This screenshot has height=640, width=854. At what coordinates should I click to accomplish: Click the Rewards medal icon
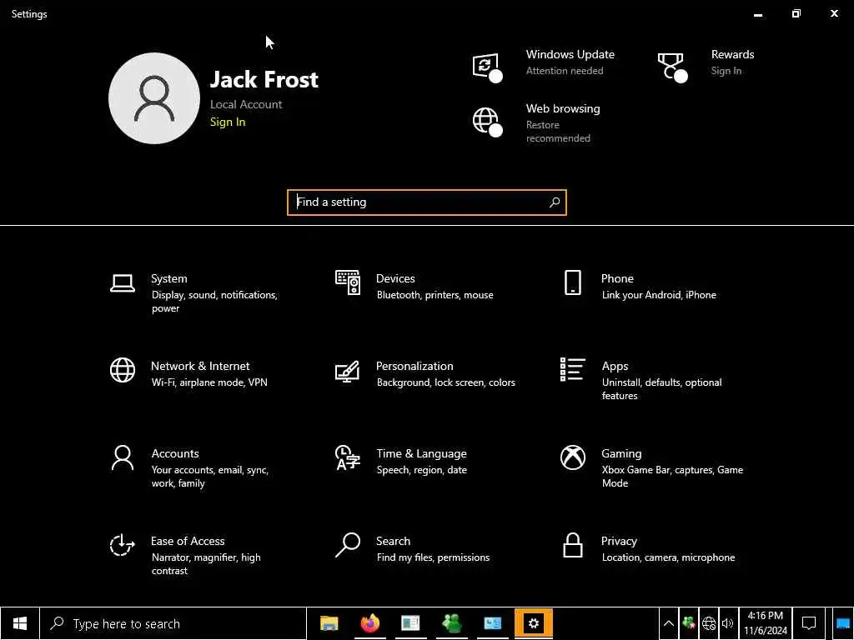tap(673, 67)
